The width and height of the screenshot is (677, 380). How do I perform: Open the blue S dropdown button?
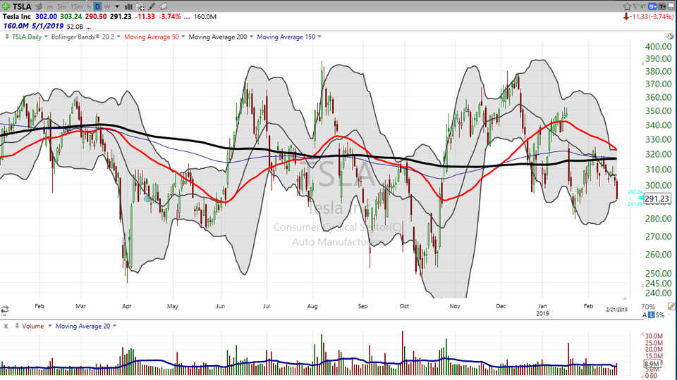coord(652,6)
